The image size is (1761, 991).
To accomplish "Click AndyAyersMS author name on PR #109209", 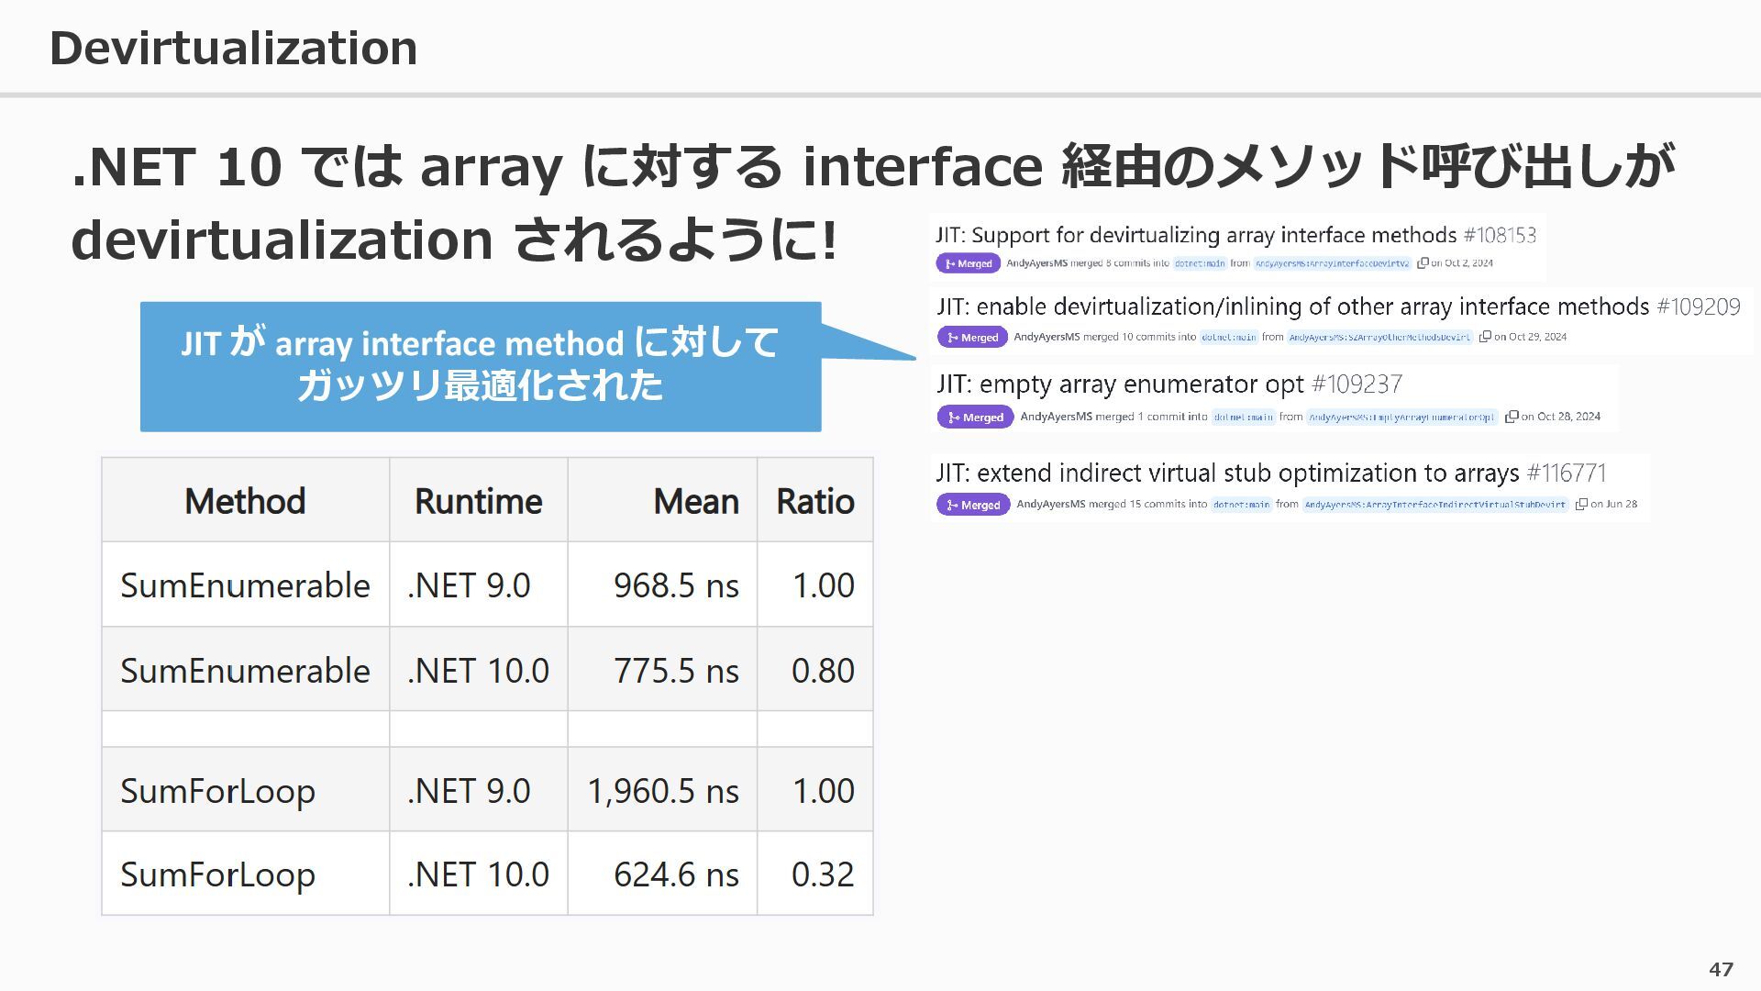I will tap(1046, 337).
